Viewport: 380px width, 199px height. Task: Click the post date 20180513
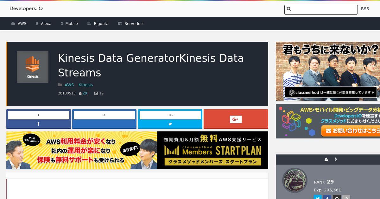coord(67,93)
